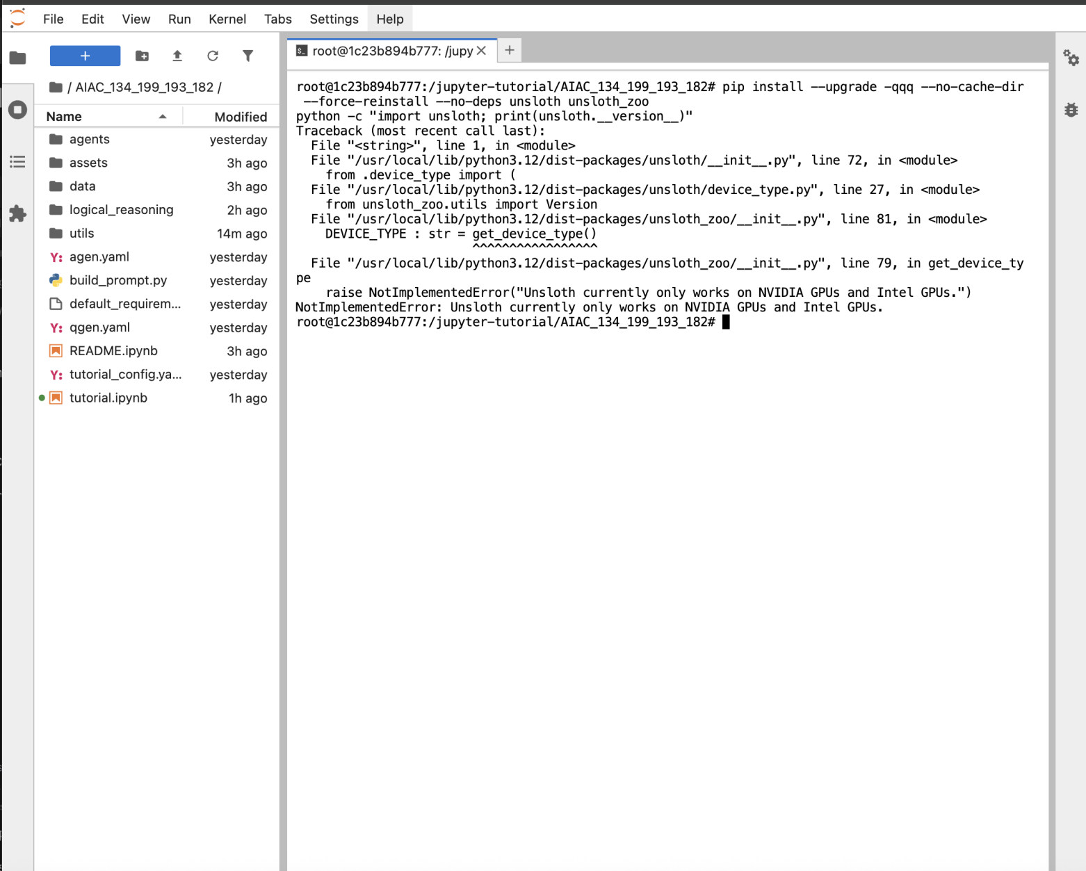Navigate to root folder breadcrumb icon
This screenshot has width=1086, height=871.
(56, 87)
